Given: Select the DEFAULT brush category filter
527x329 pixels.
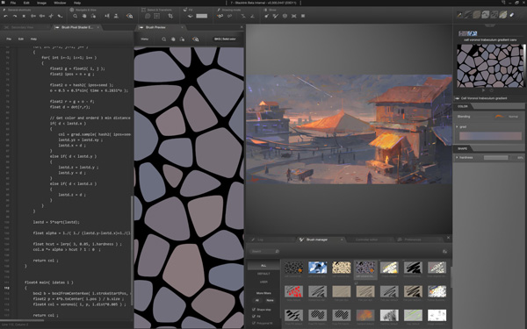Looking at the screenshot, I should [x=263, y=274].
